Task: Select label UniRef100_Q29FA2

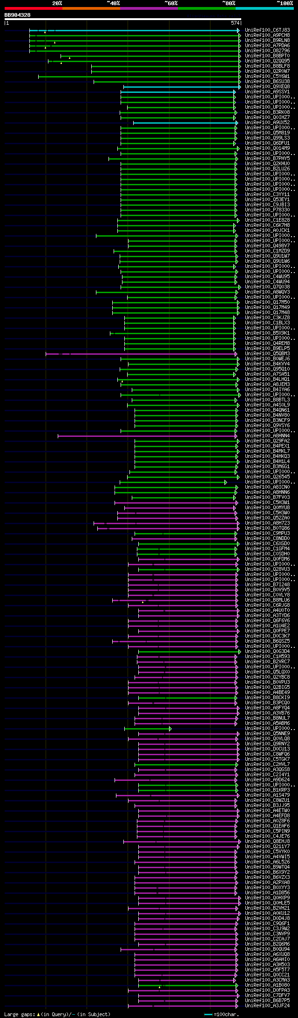Action: (267, 441)
